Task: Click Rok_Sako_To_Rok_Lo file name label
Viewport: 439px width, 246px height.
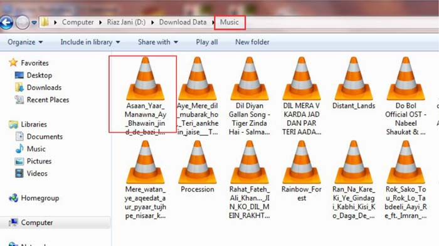Action: [x=406, y=202]
